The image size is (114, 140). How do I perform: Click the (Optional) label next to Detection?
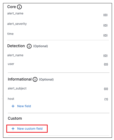tap(41, 46)
